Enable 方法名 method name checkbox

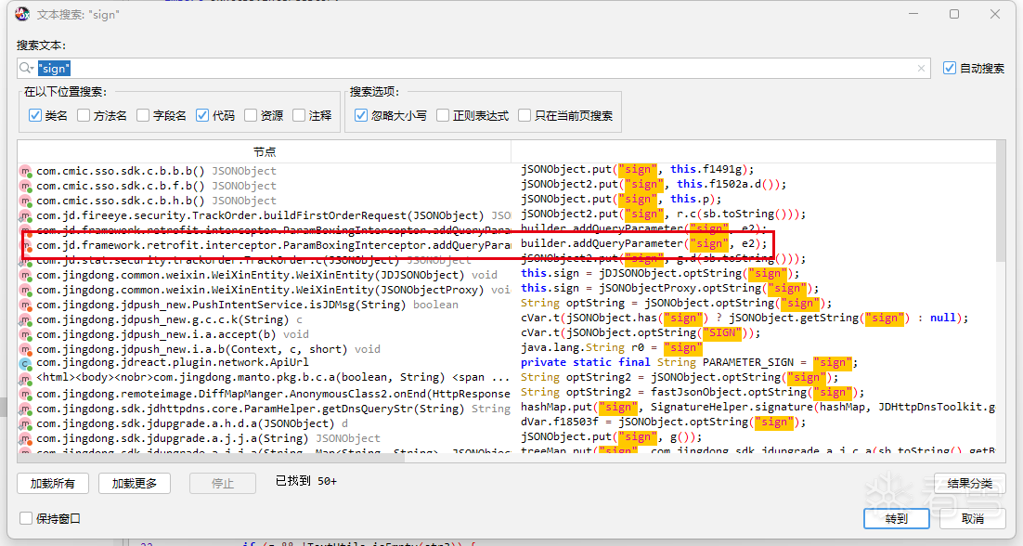tap(84, 115)
